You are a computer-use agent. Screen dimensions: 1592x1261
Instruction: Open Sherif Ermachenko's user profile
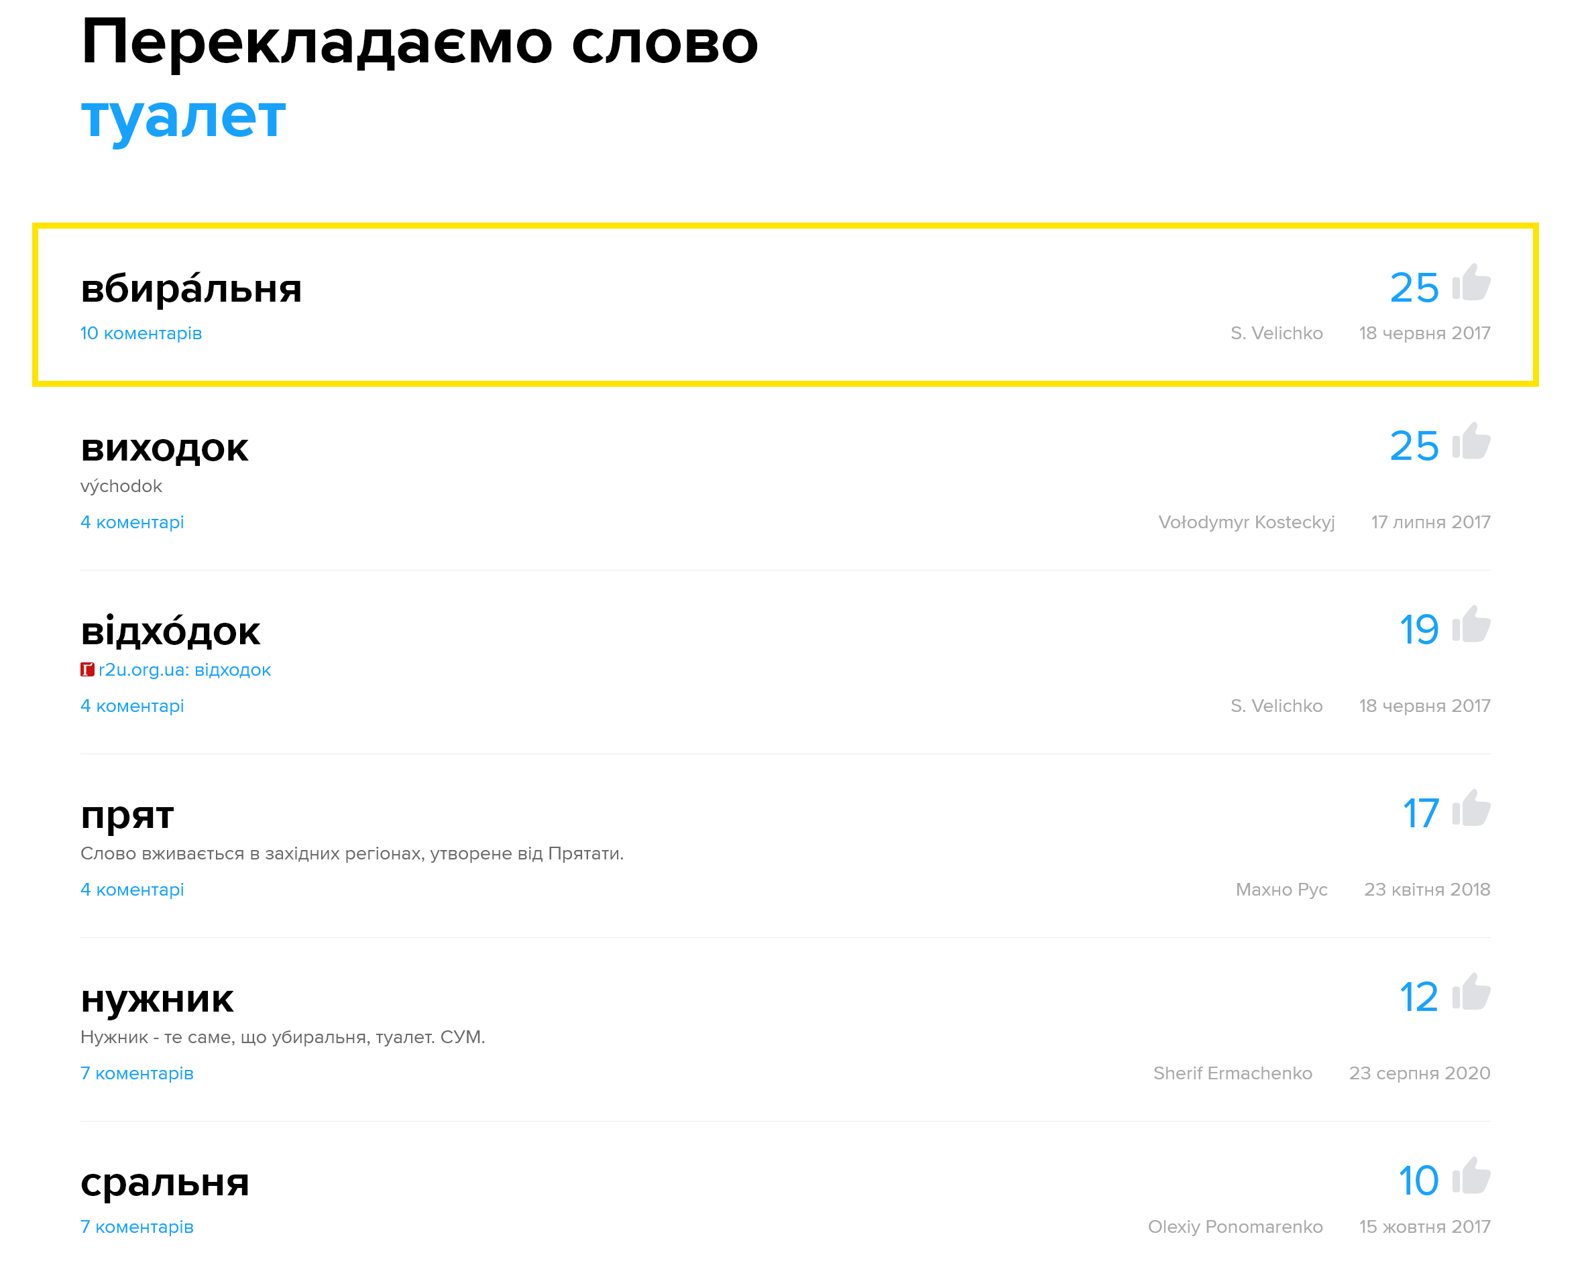[1233, 1073]
